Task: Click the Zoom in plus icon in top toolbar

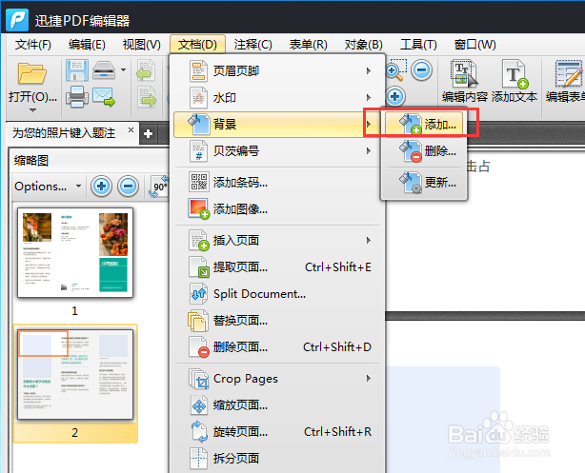Action: tap(395, 96)
